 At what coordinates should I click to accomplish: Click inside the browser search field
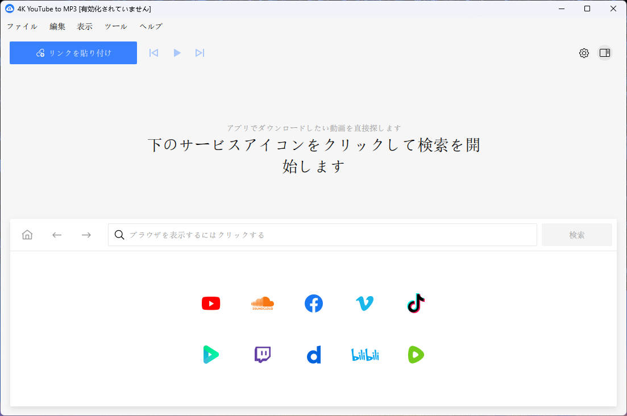coord(322,234)
